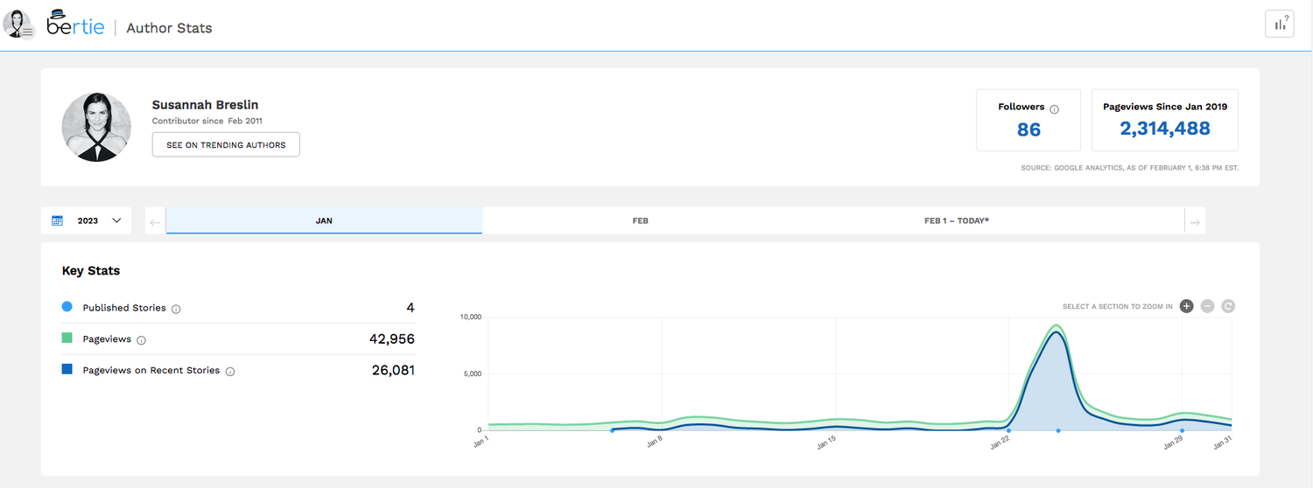Open the 2023 year dropdown

point(86,220)
